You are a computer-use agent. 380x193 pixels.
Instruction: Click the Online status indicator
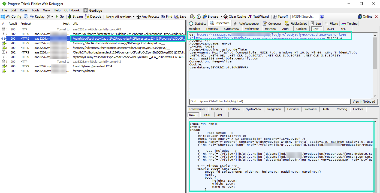pyautogui.click(x=365, y=17)
